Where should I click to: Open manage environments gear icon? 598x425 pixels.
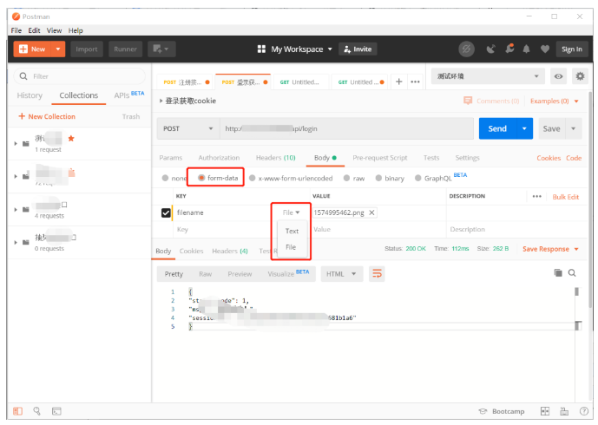tap(580, 76)
